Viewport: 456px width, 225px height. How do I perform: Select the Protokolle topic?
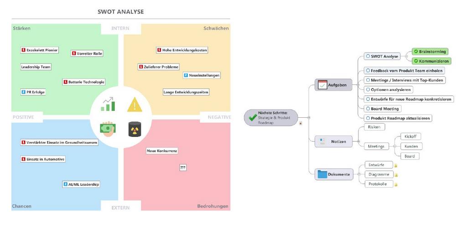[377, 184]
